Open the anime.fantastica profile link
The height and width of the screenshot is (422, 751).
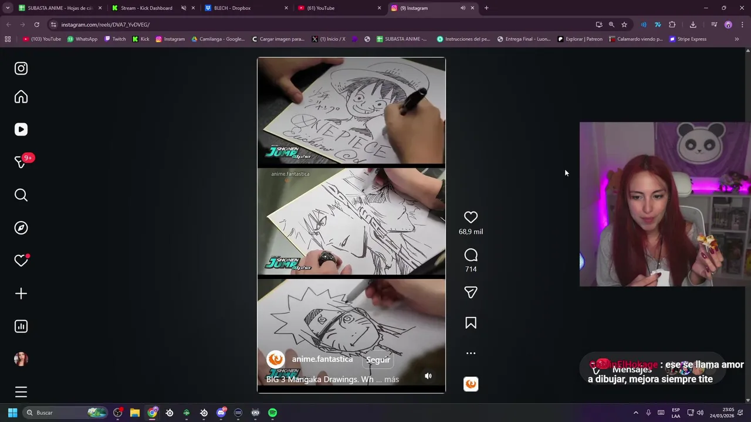click(x=322, y=359)
